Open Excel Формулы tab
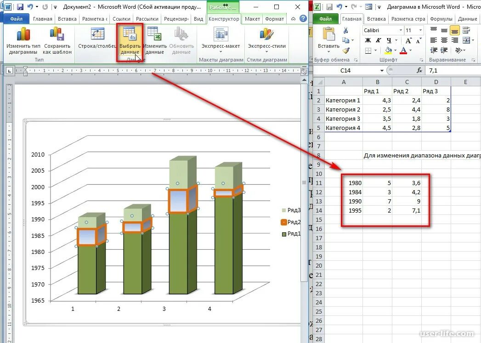This screenshot has height=343, width=481. pos(441,19)
